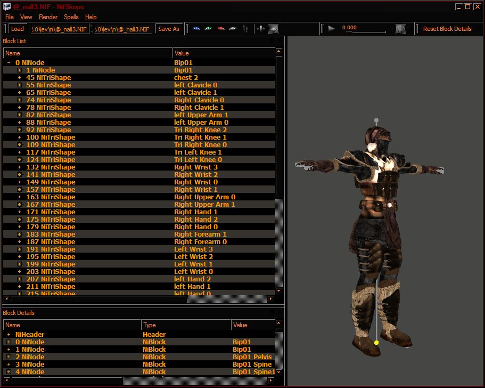The image size is (485, 388).
Task: Expand 74 NiTriShape Right Clavicle 0
Action: [19, 100]
